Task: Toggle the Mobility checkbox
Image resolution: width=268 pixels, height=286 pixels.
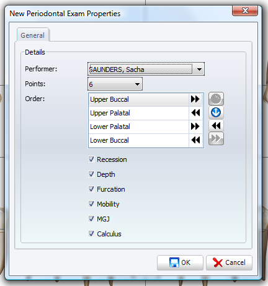Action: (91, 204)
